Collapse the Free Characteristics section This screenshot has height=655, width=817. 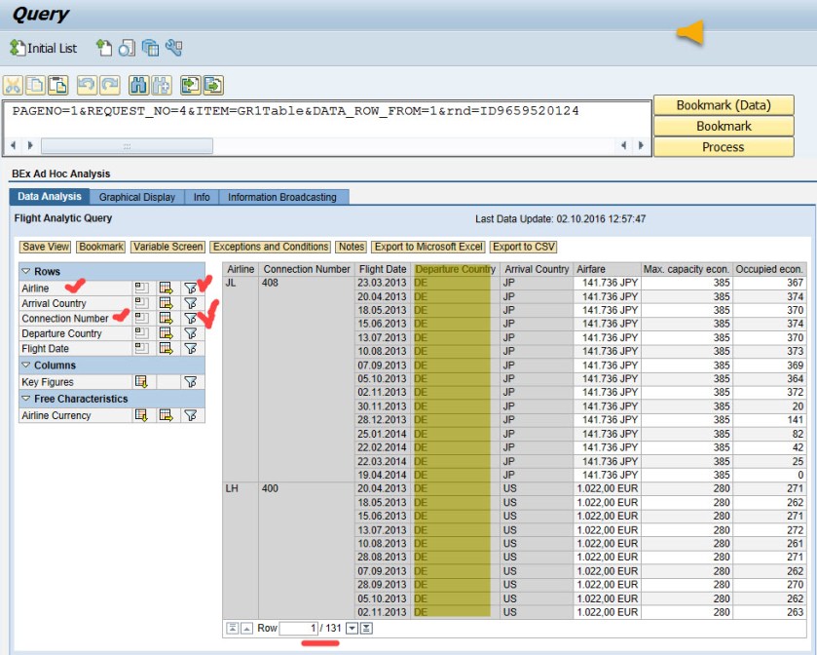(26, 399)
